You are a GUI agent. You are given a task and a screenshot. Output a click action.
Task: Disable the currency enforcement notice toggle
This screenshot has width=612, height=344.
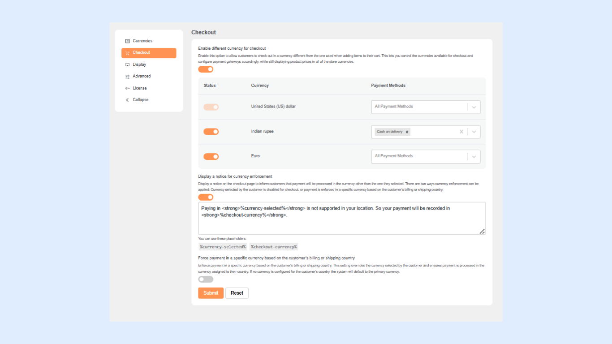[206, 197]
